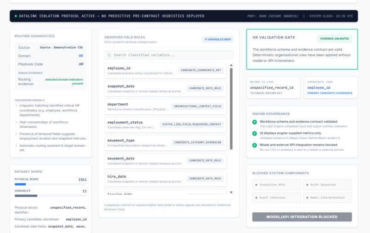Screen dimensions: 370x233
Task: Select the Drift Detection blocked component
Action: pyautogui.click(x=327, y=185)
